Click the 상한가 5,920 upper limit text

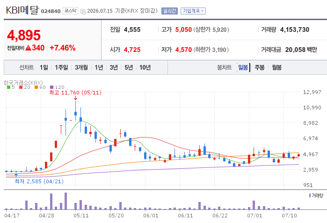pos(211,29)
